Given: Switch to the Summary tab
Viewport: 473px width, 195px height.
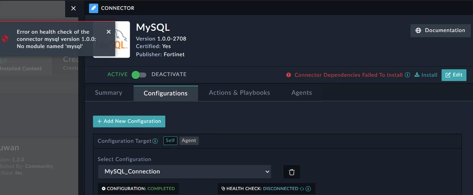Looking at the screenshot, I should click(x=108, y=92).
